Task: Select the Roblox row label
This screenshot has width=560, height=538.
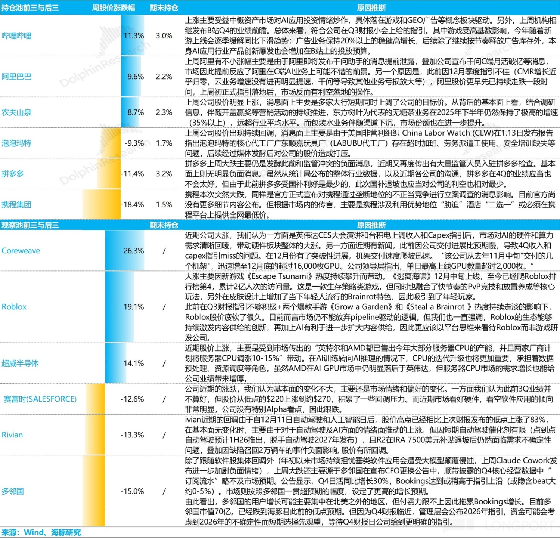Action: [x=14, y=307]
